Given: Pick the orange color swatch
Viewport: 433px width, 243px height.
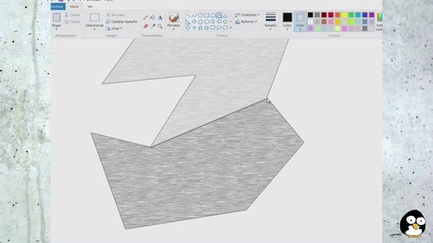Looking at the screenshot, I should tap(338, 15).
